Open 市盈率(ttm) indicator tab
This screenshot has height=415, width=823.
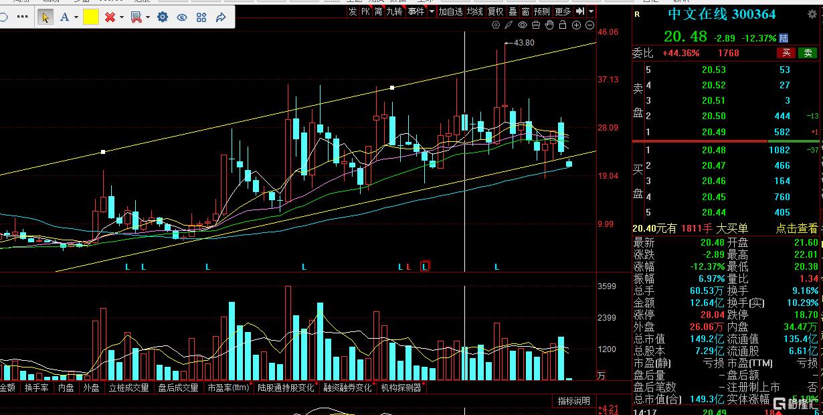[229, 388]
